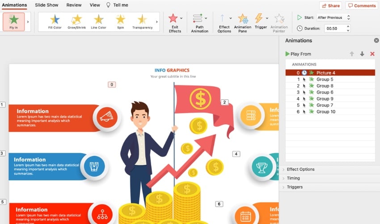Click the yellow server circle icon
This screenshot has height=224, width=380.
click(251, 115)
